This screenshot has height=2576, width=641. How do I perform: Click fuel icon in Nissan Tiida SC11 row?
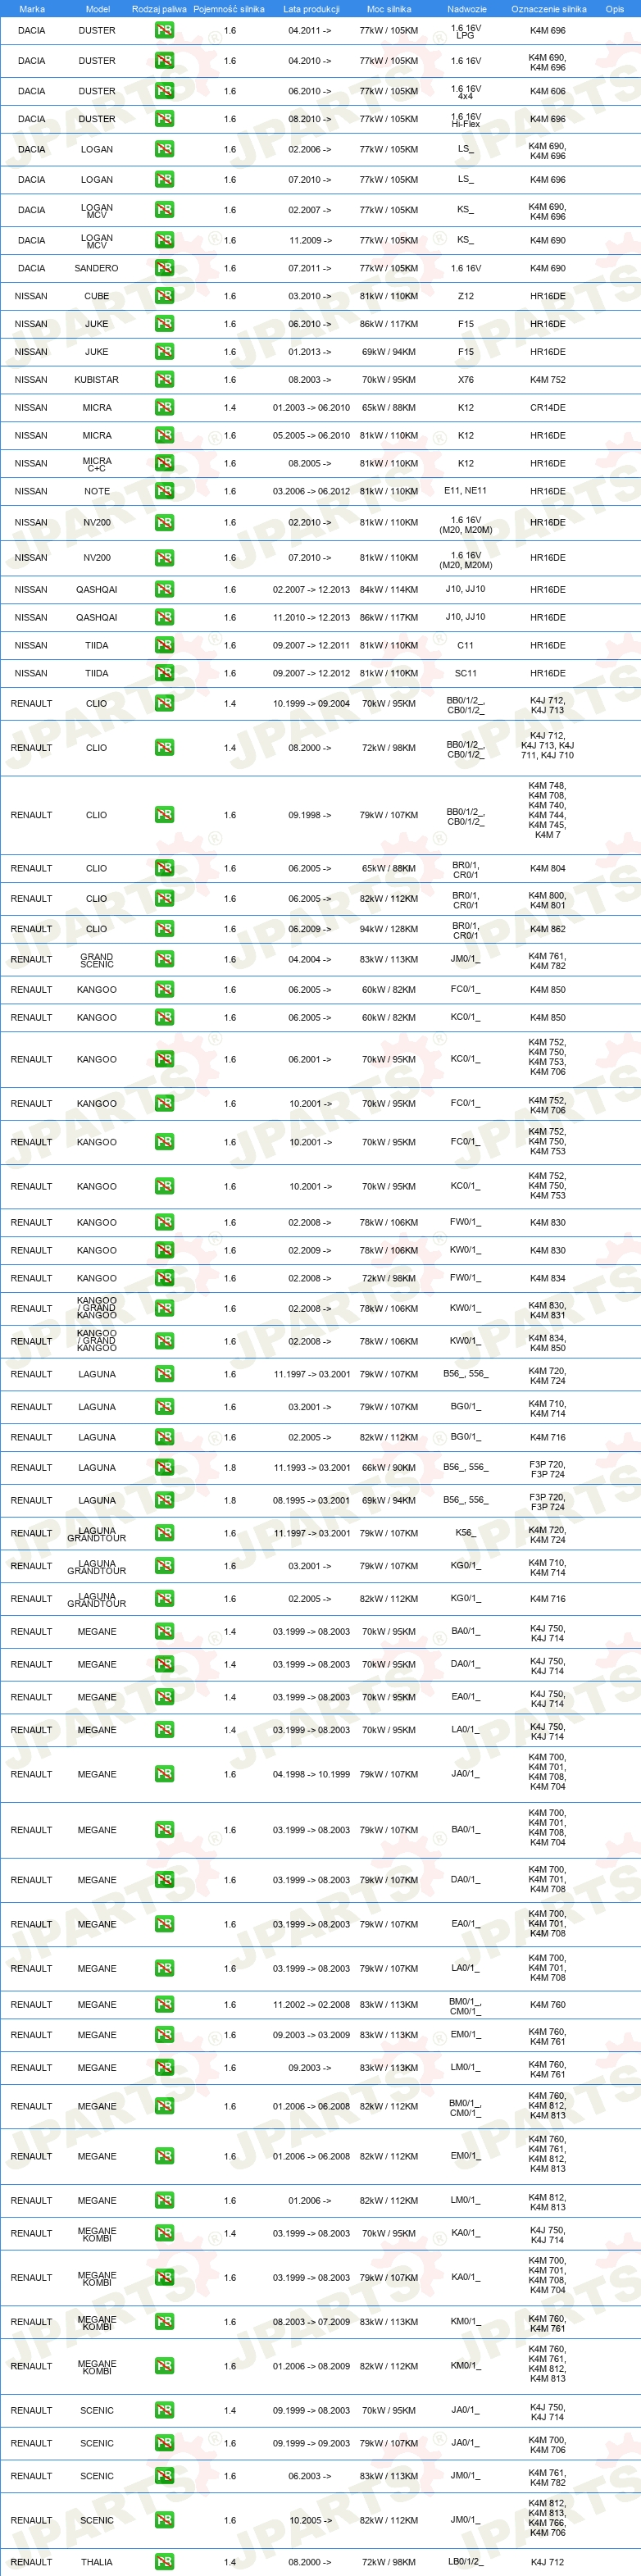click(x=164, y=673)
